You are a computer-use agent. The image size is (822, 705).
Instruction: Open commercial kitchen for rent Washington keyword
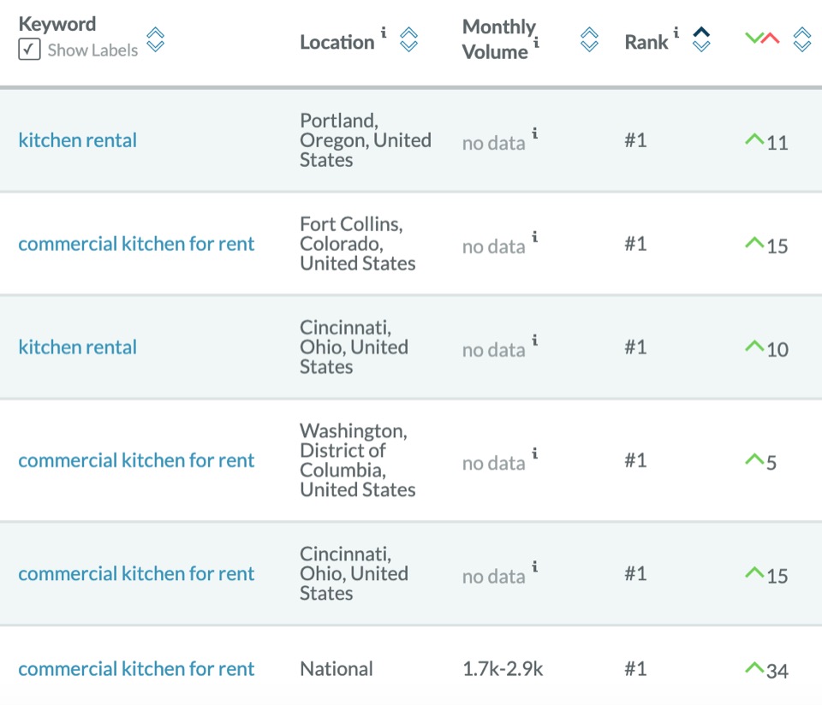pyautogui.click(x=136, y=460)
